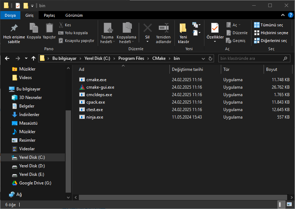Screen dimensions: 295x209
Task: Open Özellikler properties icon
Action: coord(215,28)
